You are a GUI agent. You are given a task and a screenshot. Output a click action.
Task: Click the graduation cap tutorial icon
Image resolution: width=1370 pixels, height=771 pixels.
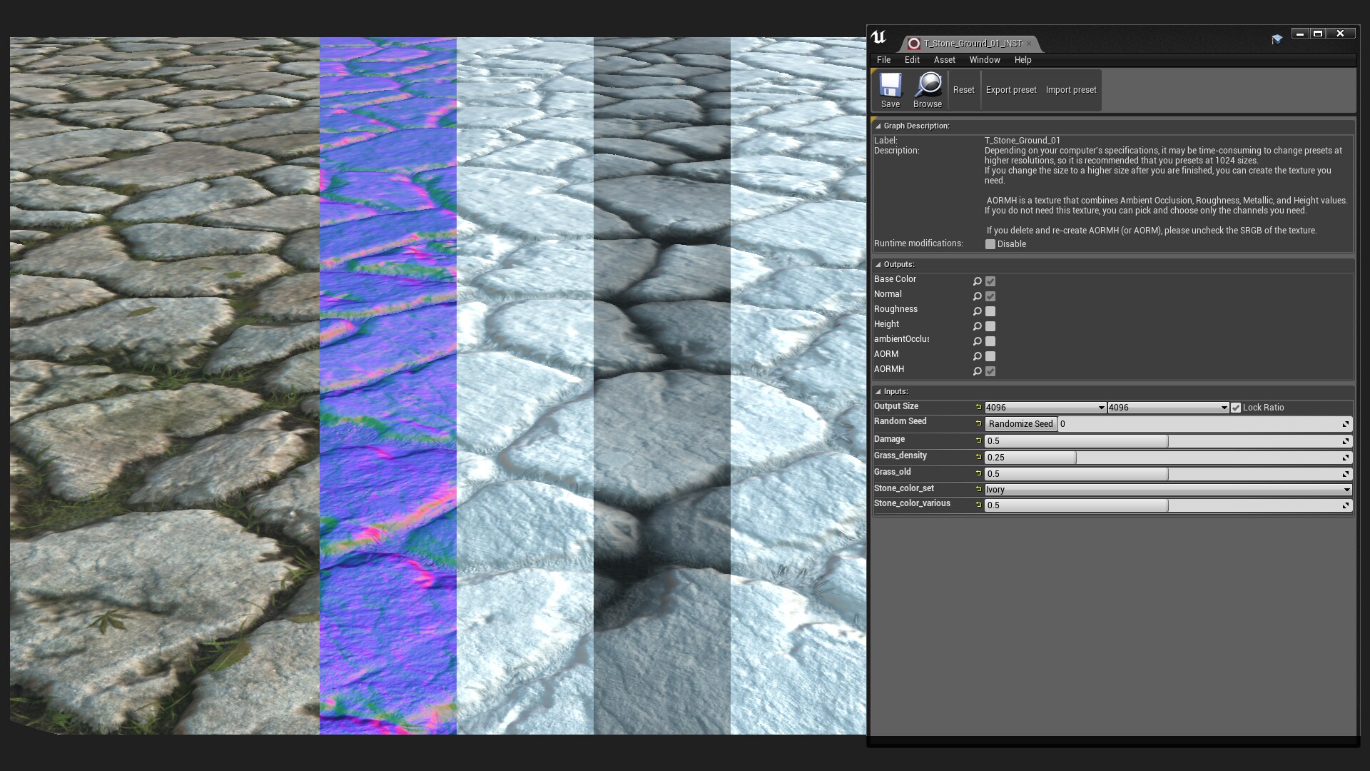point(1277,39)
